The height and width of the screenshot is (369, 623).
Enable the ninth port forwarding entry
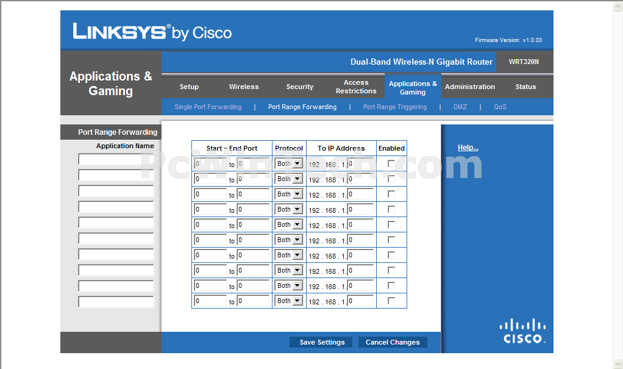(x=391, y=285)
